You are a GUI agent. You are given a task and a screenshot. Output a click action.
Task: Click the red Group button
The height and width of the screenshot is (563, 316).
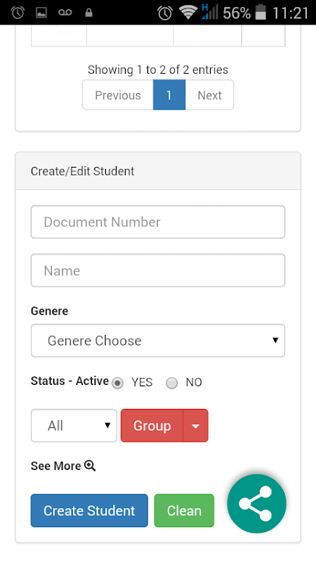[152, 426]
